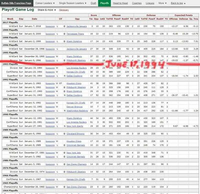Select the 'Playoff Game Log' page heading
200x194 pixels.
[x=18, y=9]
